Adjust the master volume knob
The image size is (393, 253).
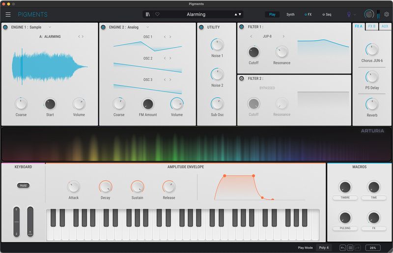pyautogui.click(x=369, y=14)
